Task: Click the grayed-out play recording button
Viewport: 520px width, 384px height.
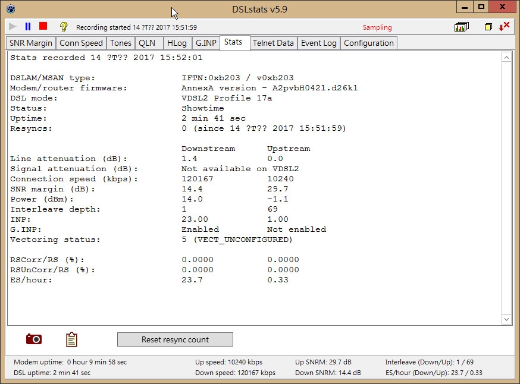Action: pos(12,27)
